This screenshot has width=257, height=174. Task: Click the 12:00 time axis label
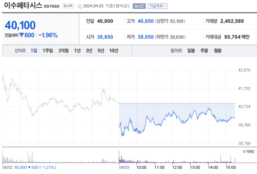(177, 167)
